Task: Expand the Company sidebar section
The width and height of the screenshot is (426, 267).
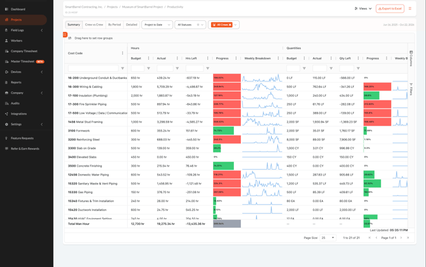Action: 41,93
